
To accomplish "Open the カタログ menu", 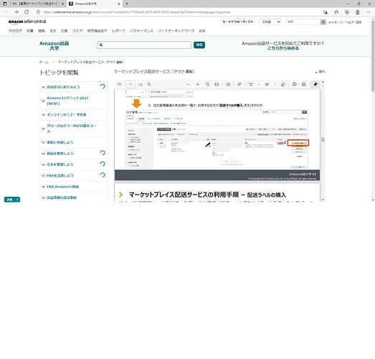I will [x=15, y=31].
